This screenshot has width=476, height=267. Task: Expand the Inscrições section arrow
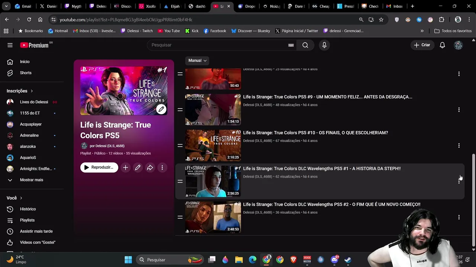coord(32,91)
